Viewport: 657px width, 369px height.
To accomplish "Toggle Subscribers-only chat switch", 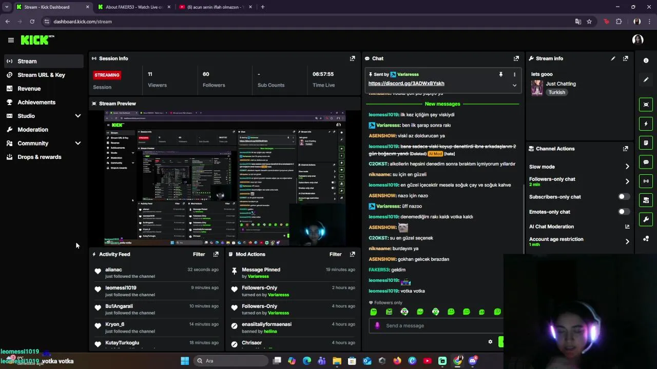I will [x=624, y=197].
